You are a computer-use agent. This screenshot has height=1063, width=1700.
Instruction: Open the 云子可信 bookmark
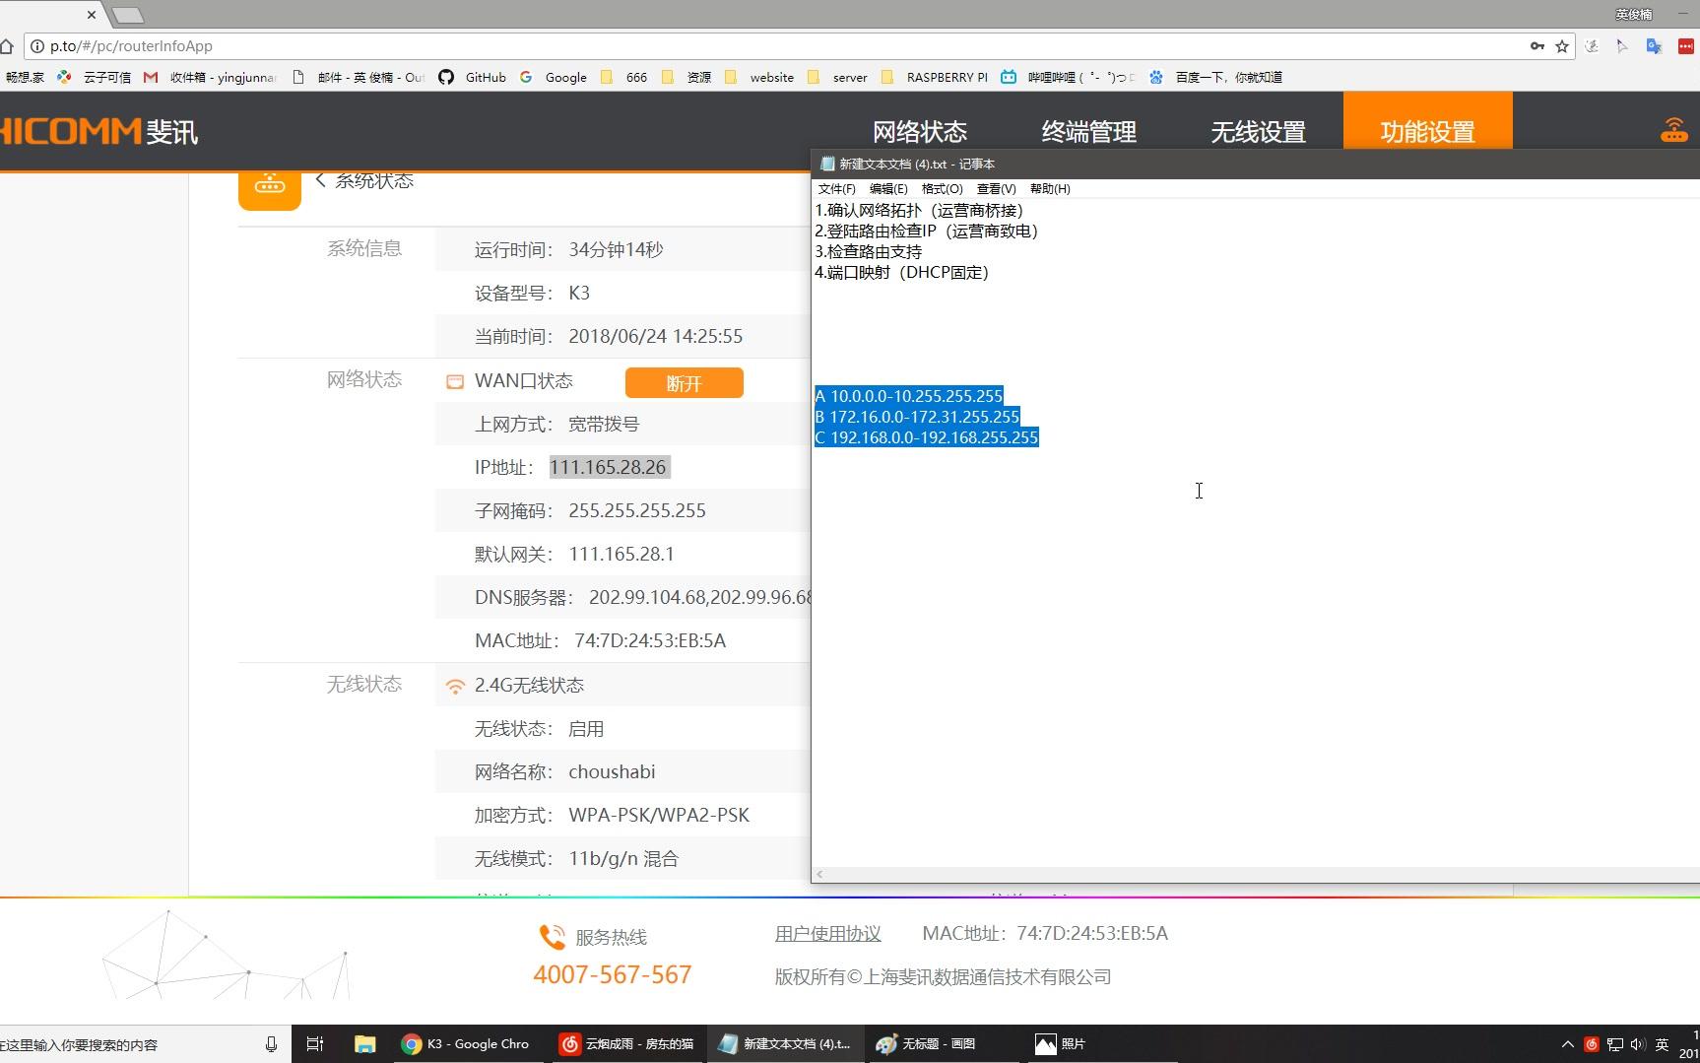point(94,77)
